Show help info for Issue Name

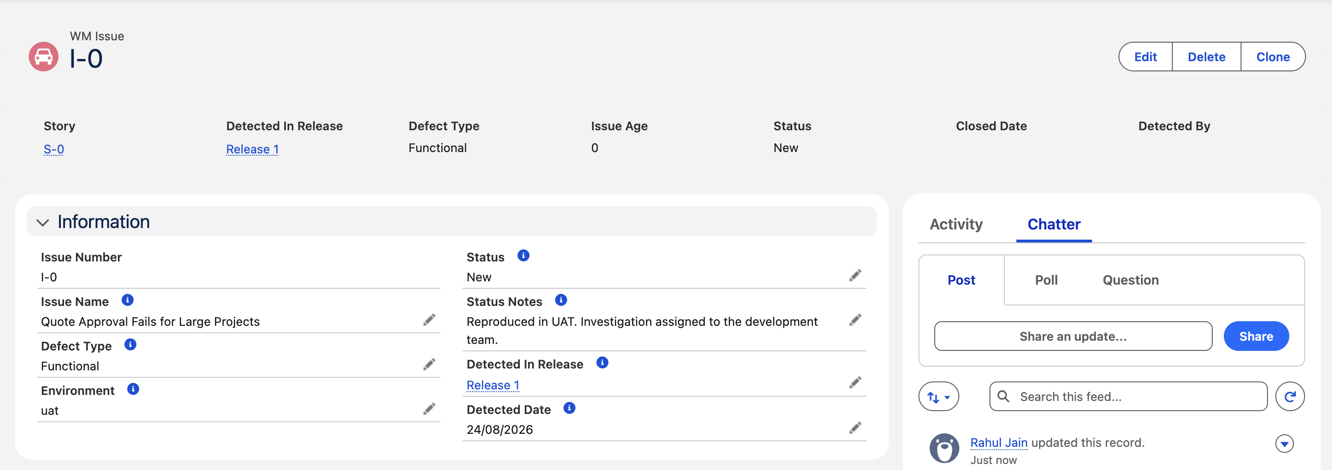pos(128,300)
